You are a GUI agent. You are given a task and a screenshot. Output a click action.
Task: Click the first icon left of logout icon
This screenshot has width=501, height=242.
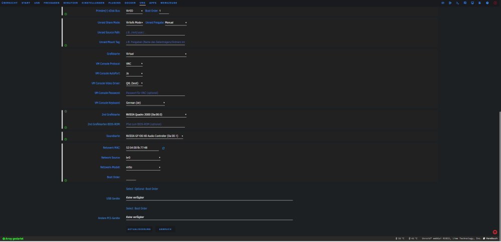coord(443,3)
